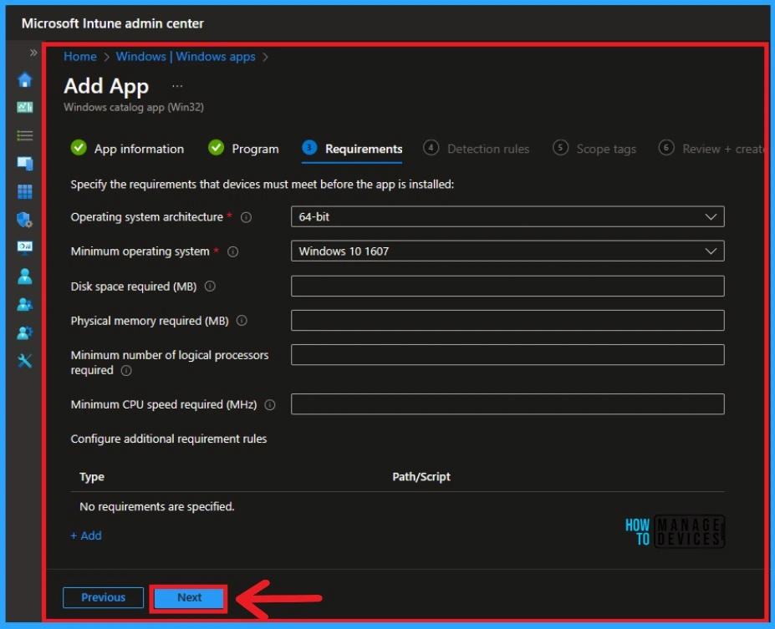Click info icon for Physical memory required
Image resolution: width=775 pixels, height=629 pixels.
pyautogui.click(x=242, y=321)
